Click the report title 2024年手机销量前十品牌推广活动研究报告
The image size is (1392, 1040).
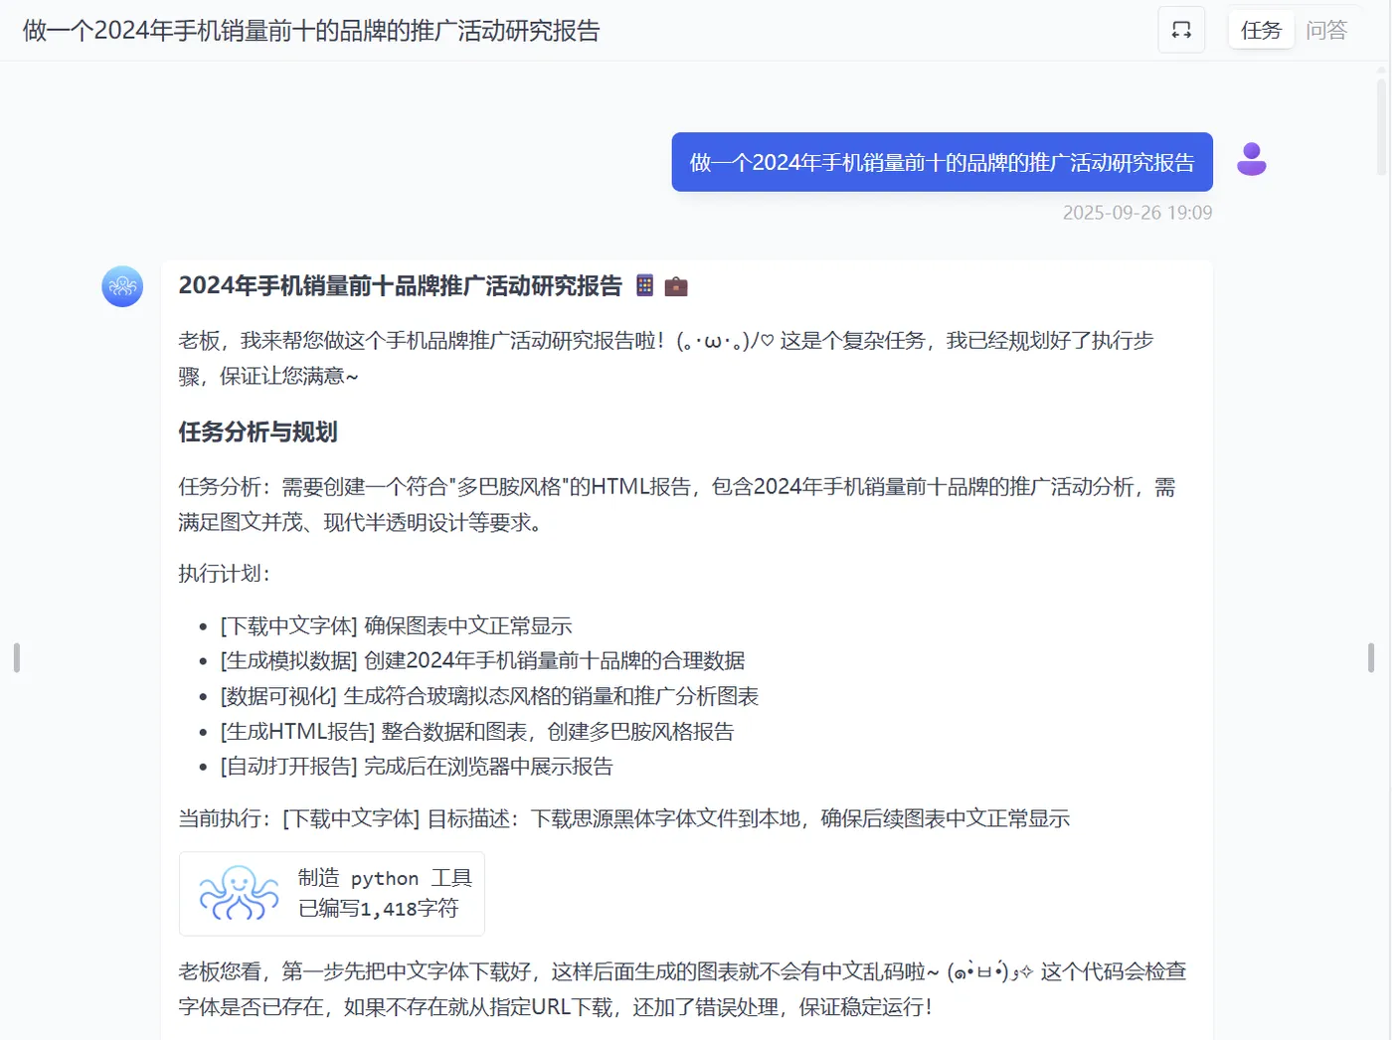point(401,284)
